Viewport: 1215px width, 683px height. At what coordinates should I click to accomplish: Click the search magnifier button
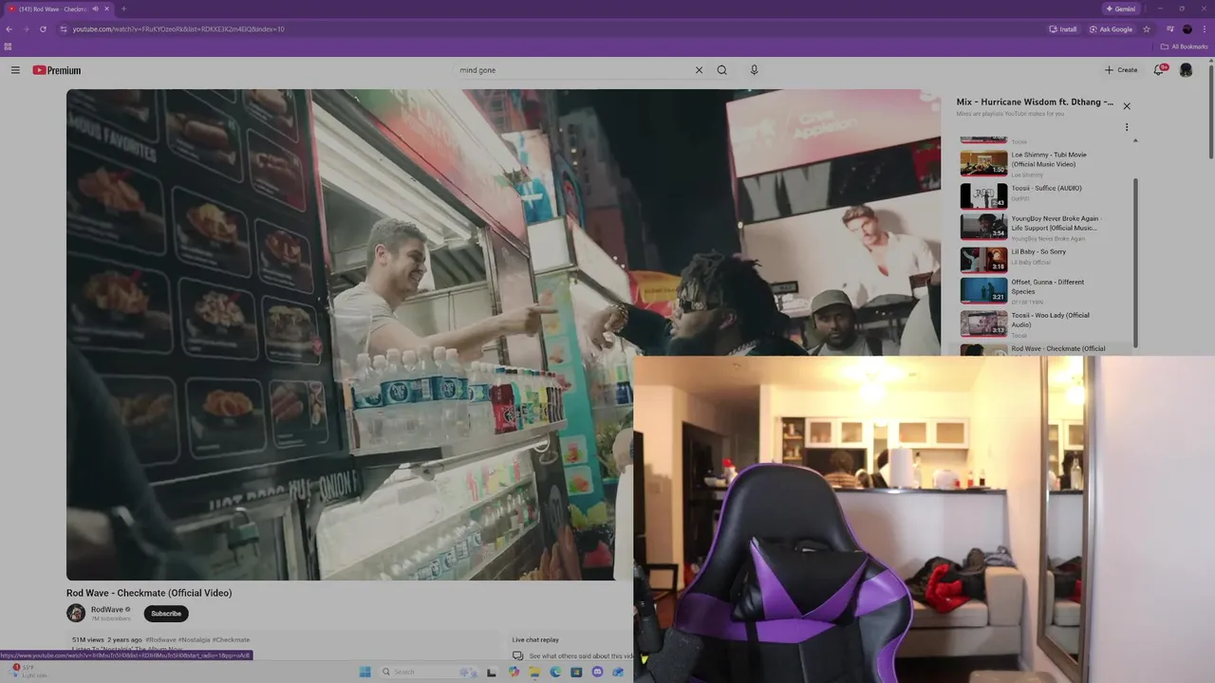722,70
